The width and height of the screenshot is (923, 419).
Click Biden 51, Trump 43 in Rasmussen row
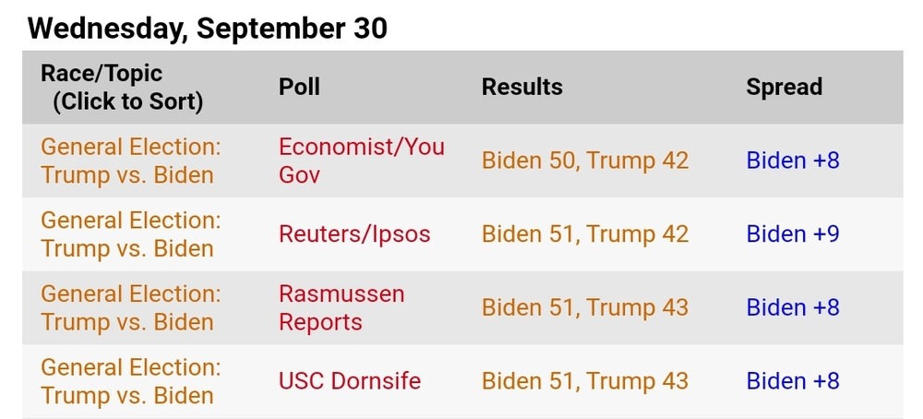pos(585,307)
